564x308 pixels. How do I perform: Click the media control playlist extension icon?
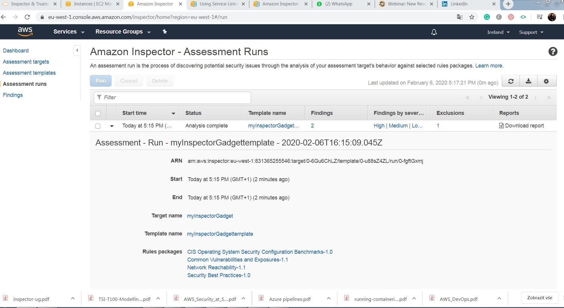[540, 17]
